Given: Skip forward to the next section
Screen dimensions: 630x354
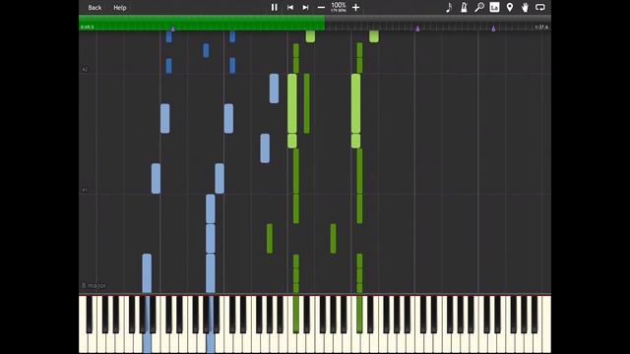Looking at the screenshot, I should [x=305, y=7].
